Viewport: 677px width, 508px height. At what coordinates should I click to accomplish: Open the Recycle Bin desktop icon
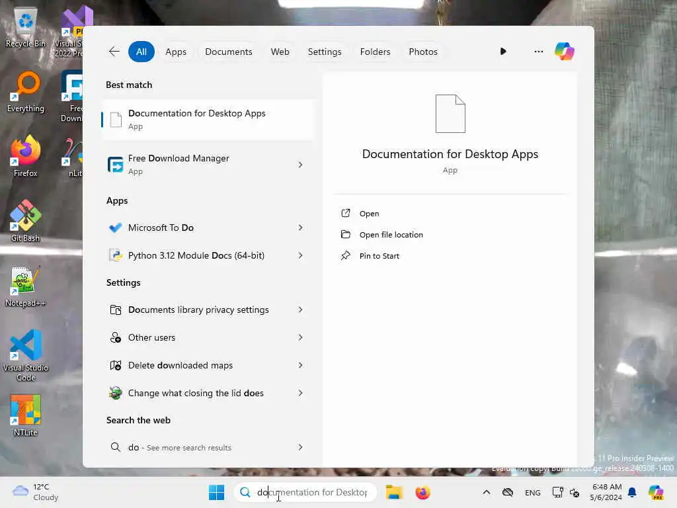(26, 27)
